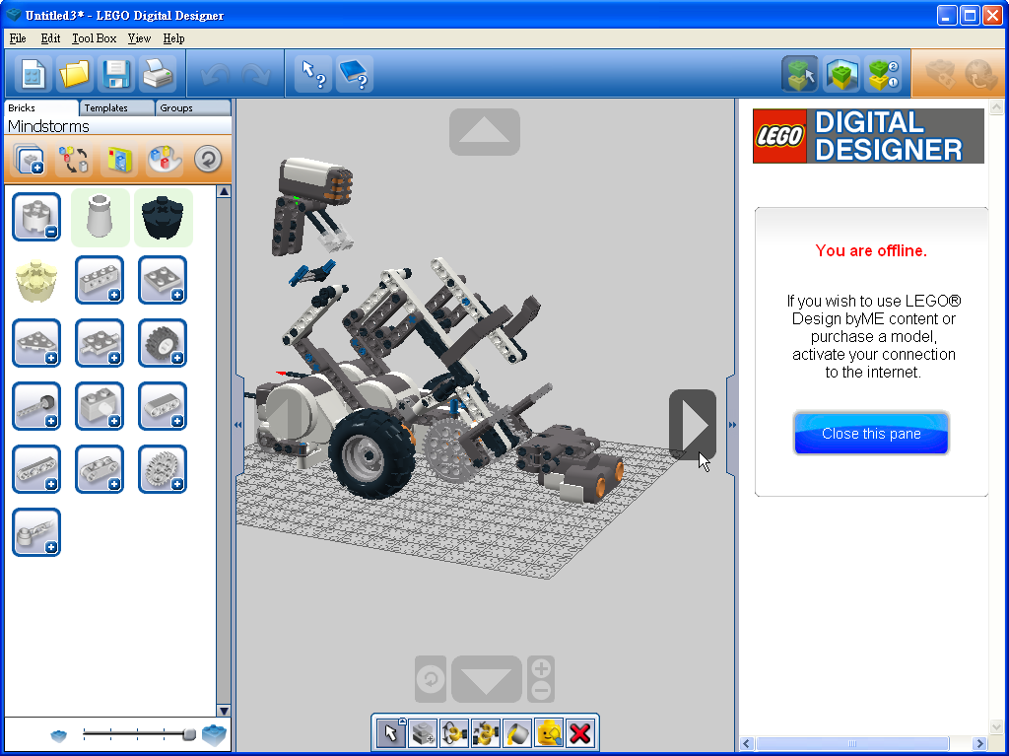Rotate camera view right arrow
Image resolution: width=1009 pixels, height=756 pixels.
pos(693,424)
